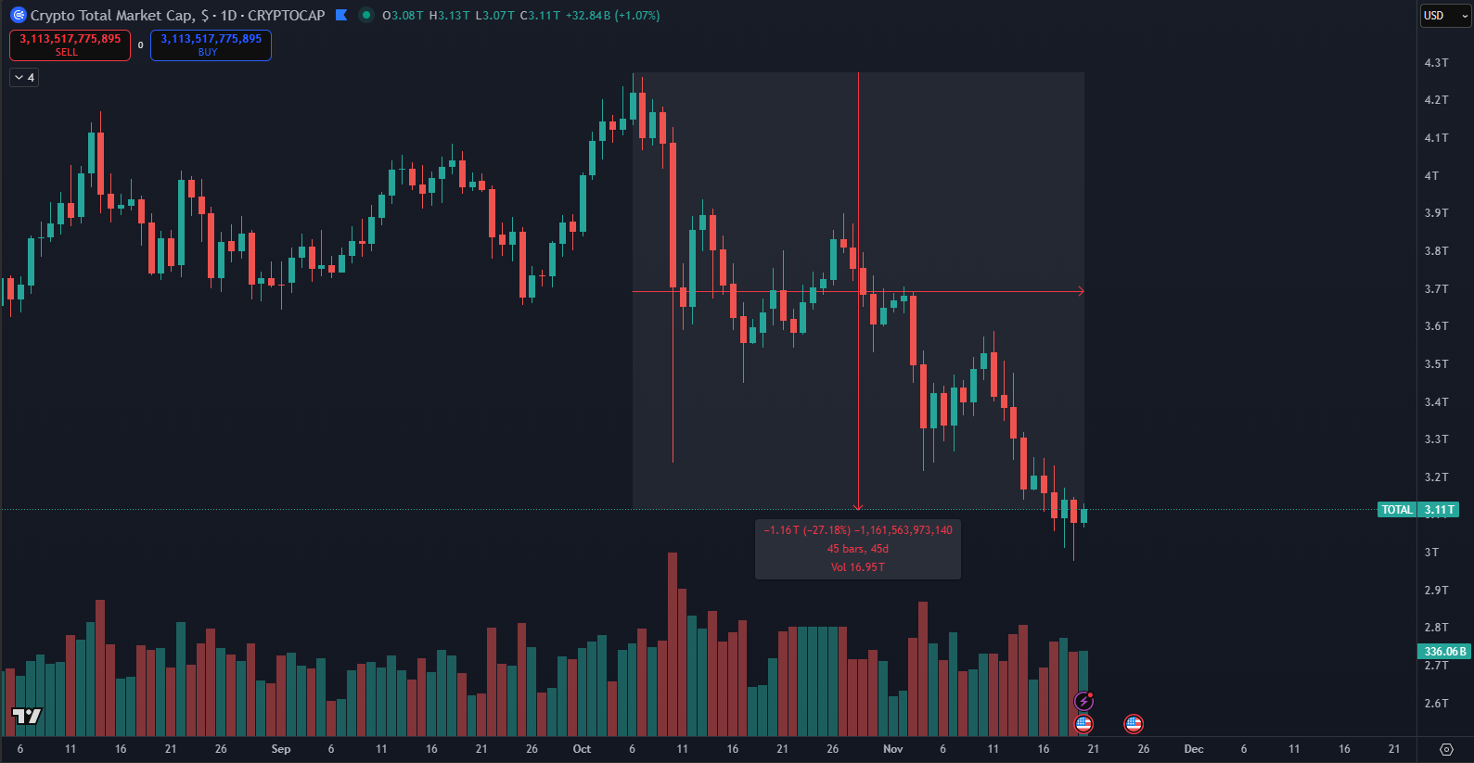Click the blue flag icon beside CRYPTOCAP
The image size is (1474, 763).
click(x=341, y=15)
